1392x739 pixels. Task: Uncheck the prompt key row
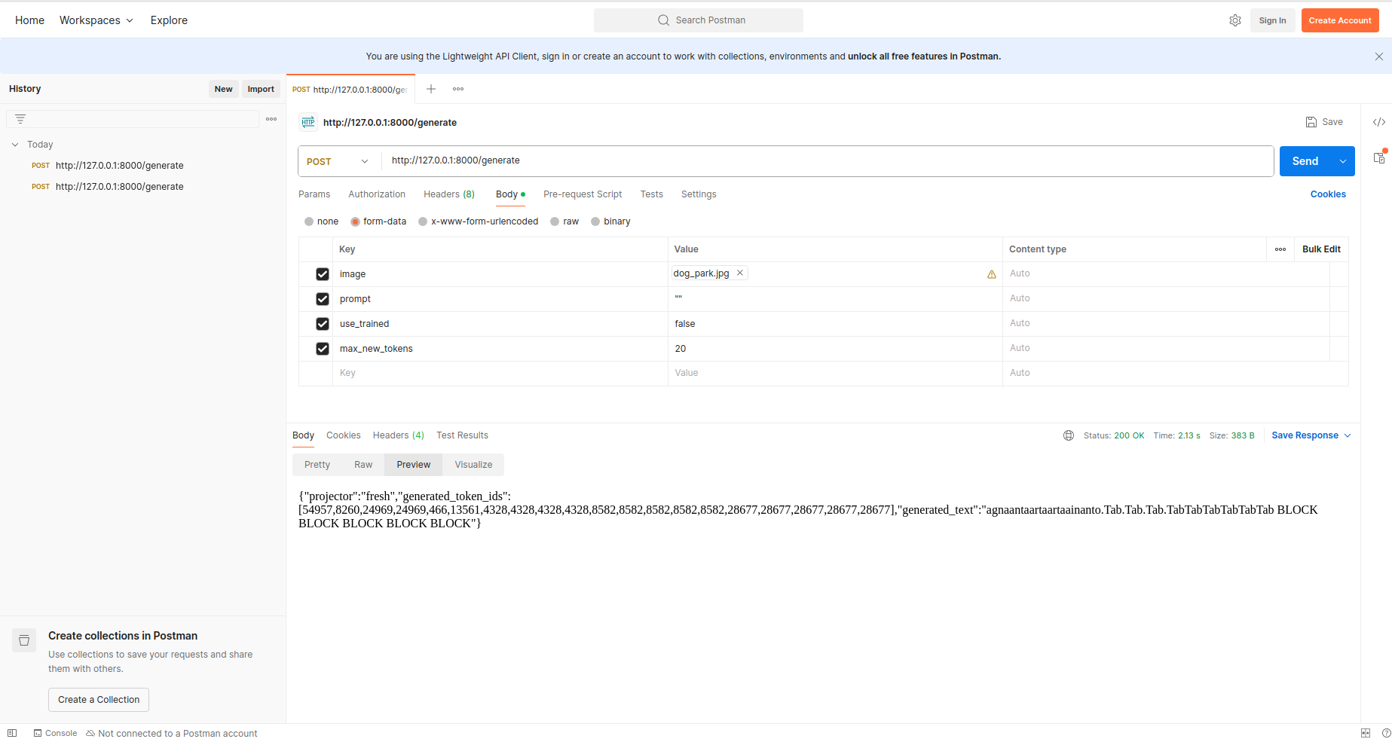click(x=323, y=299)
